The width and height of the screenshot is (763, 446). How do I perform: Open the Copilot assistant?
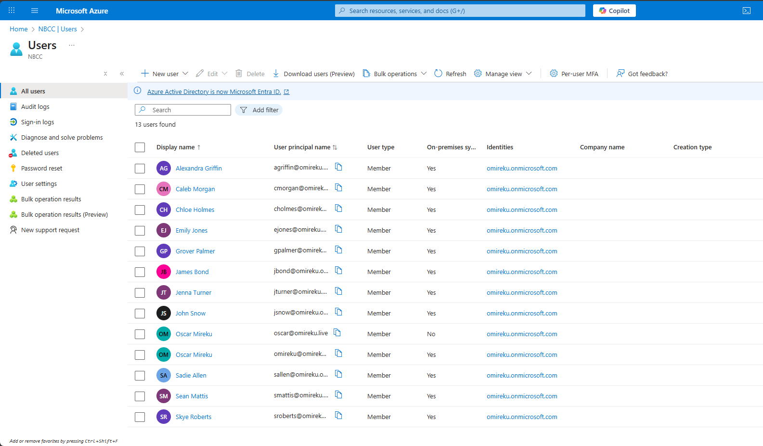(614, 11)
